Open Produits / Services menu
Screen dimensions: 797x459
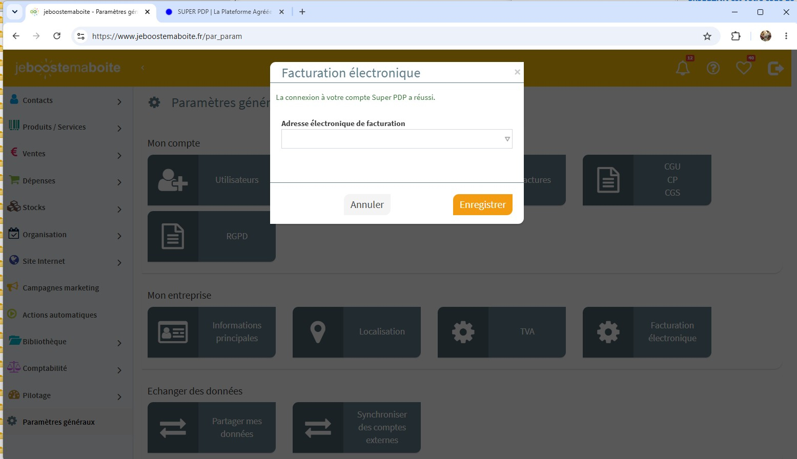(x=54, y=127)
